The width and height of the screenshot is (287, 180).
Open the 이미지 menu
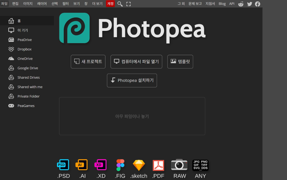[28, 3]
